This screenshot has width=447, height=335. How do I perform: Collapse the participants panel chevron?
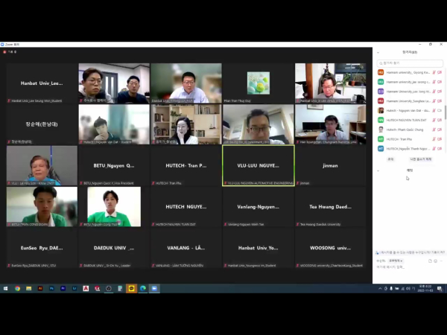[x=378, y=52]
